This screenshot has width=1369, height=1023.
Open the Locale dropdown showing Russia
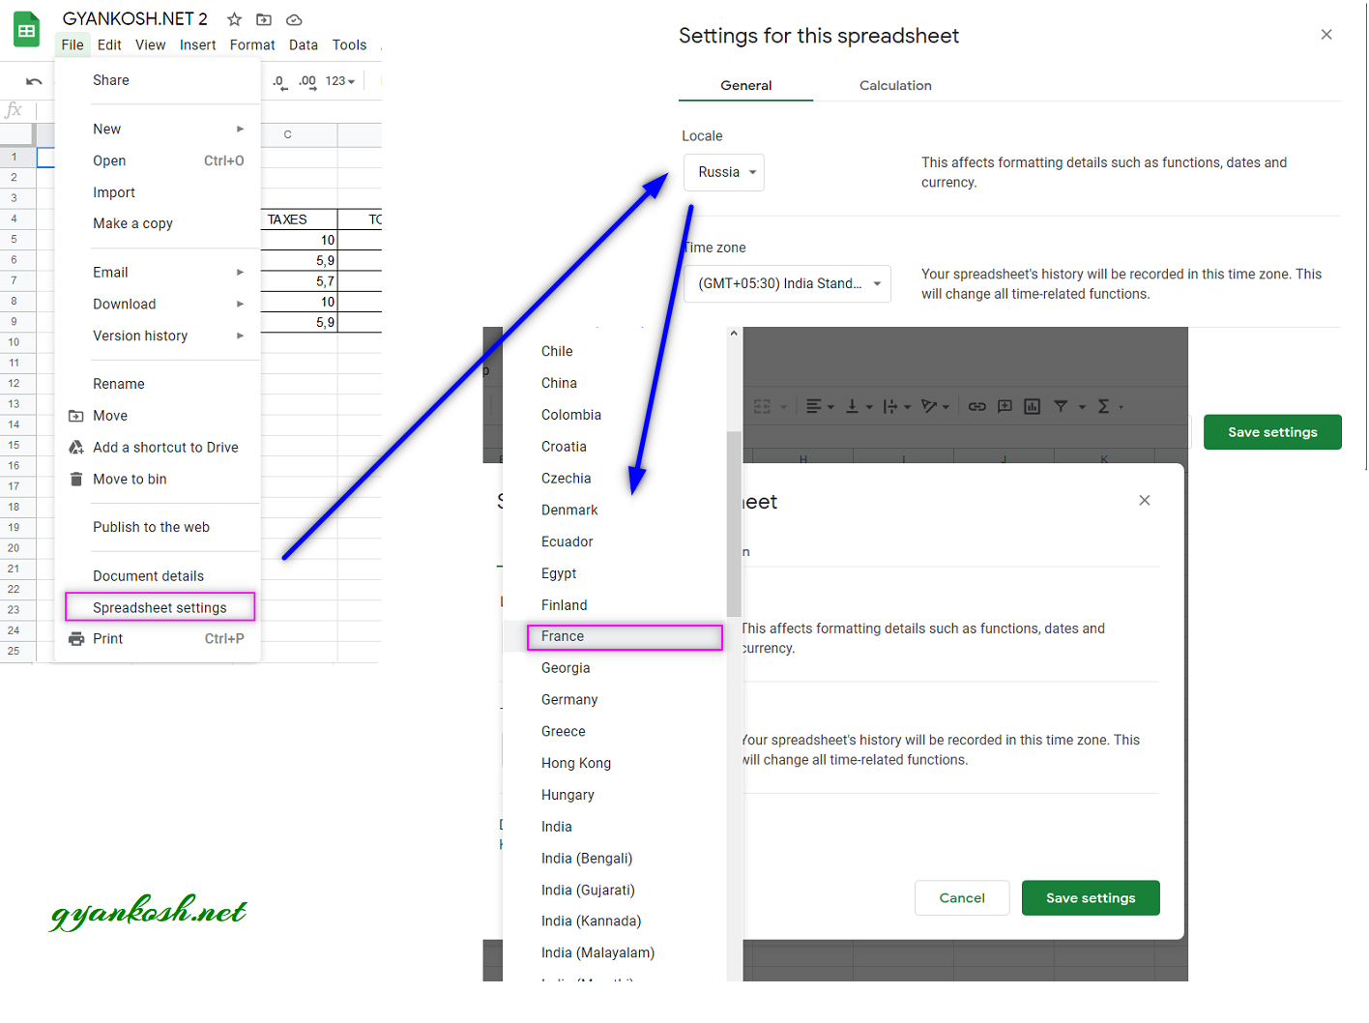point(724,172)
